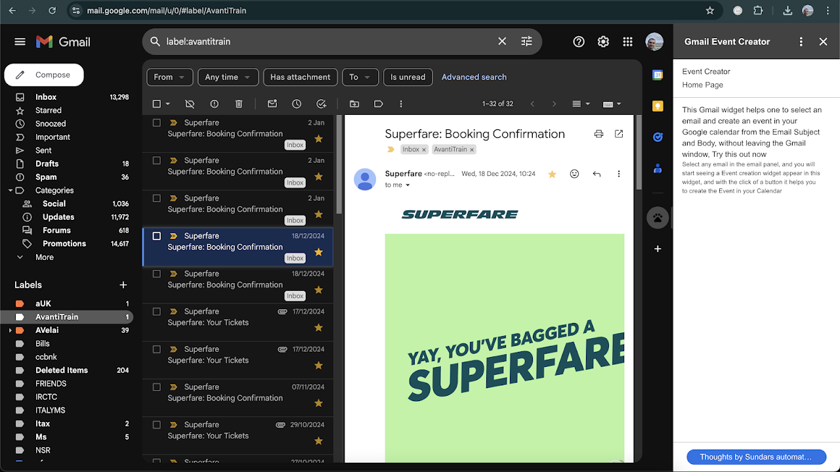
Task: Remove the AvantiTrain label chip from email
Action: point(472,150)
